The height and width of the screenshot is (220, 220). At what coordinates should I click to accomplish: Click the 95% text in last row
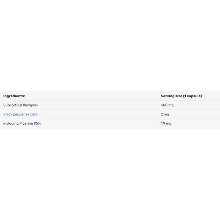tap(37, 123)
